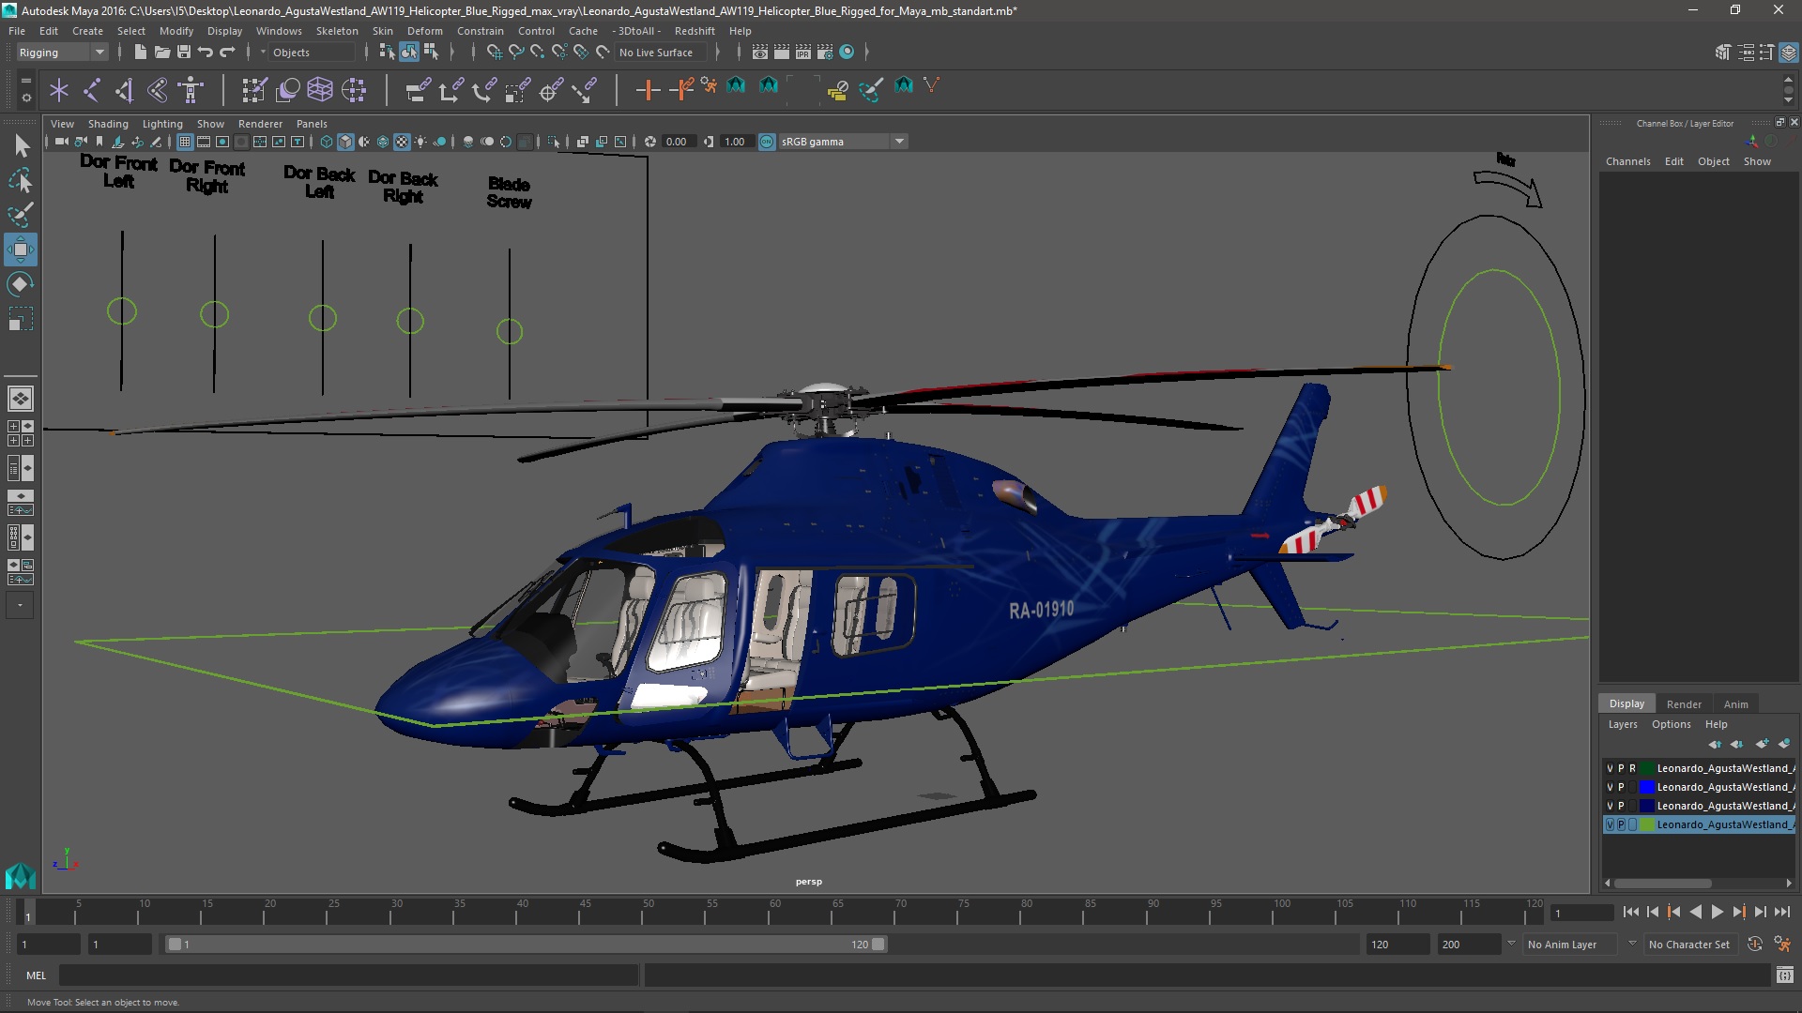
Task: Click the Maya home logo icon
Action: tap(21, 876)
